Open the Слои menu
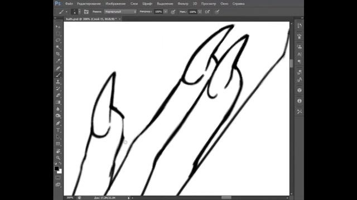The height and width of the screenshot is (200, 357). click(x=134, y=4)
